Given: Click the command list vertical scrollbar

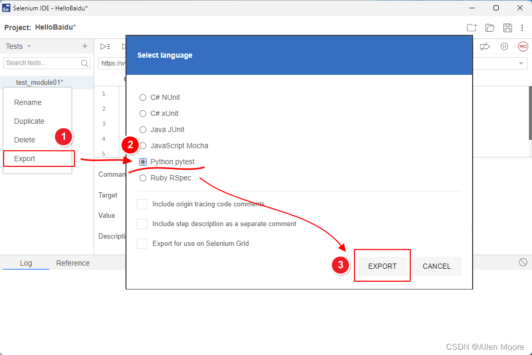Looking at the screenshot, I should coord(530,113).
